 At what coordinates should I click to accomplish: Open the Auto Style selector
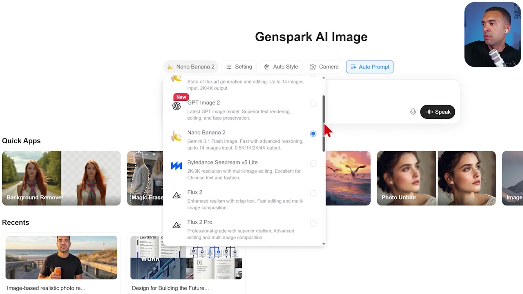point(281,67)
